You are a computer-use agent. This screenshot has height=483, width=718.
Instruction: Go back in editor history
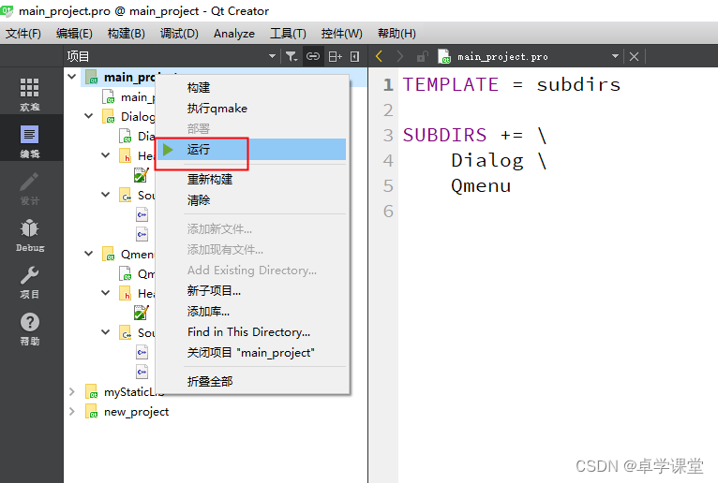coord(379,56)
